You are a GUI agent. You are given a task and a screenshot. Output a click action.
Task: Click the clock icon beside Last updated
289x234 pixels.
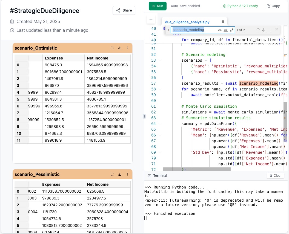(x=12, y=30)
